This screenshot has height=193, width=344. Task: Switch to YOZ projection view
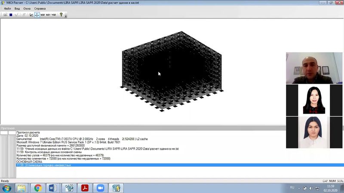[x=54, y=15]
